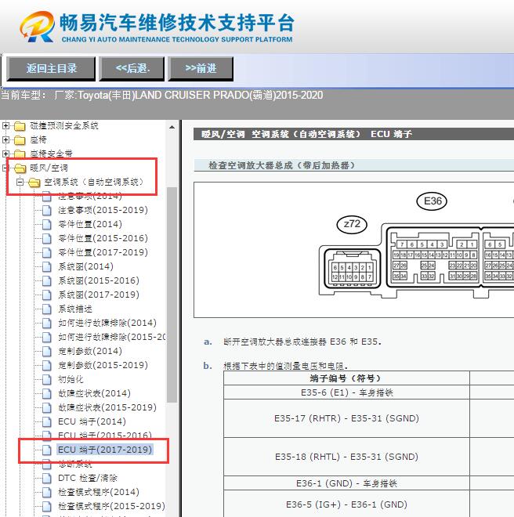Click page icon beside 系统图(2014)
514x517 pixels.
click(x=47, y=267)
